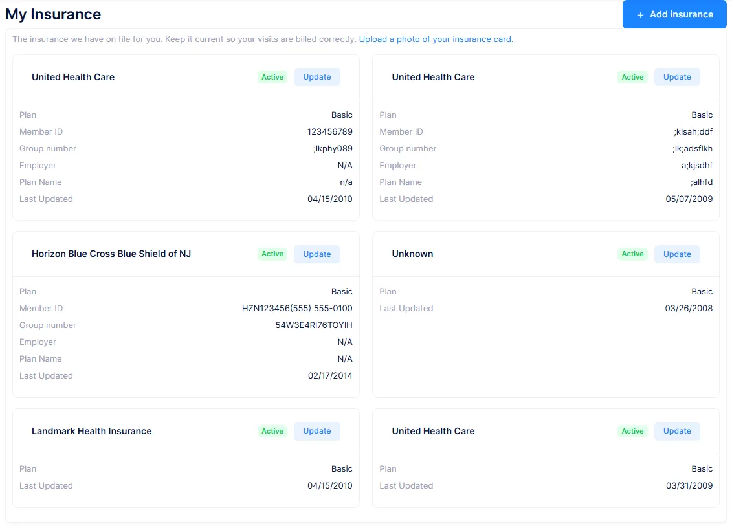Image resolution: width=732 pixels, height=528 pixels.
Task: Click the Unknown insurance card title
Action: [x=412, y=254]
